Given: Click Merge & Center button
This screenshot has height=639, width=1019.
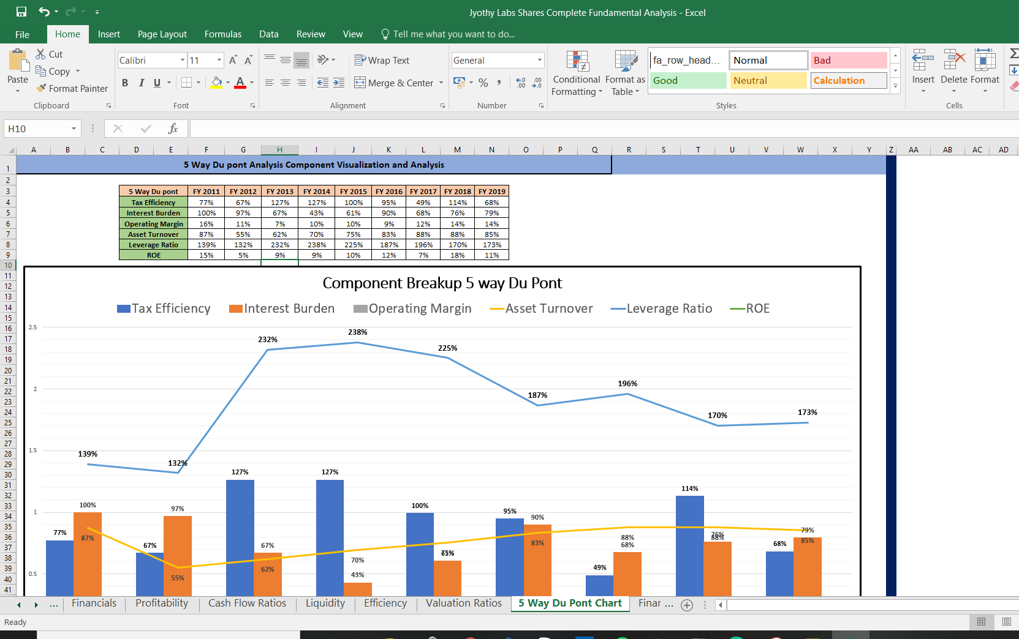Looking at the screenshot, I should coord(394,83).
